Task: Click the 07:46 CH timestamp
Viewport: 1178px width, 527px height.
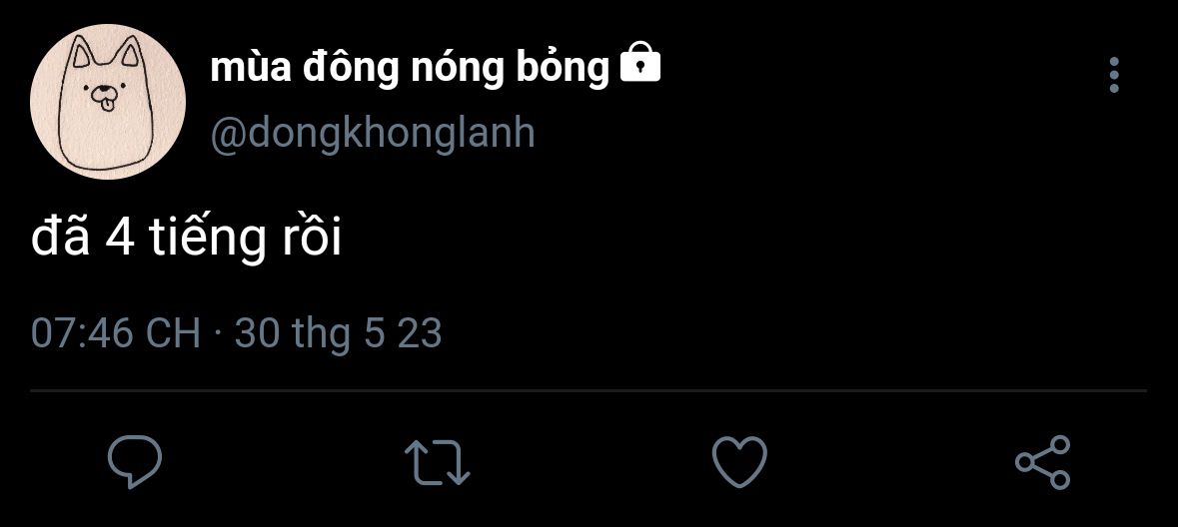Action: 116,333
